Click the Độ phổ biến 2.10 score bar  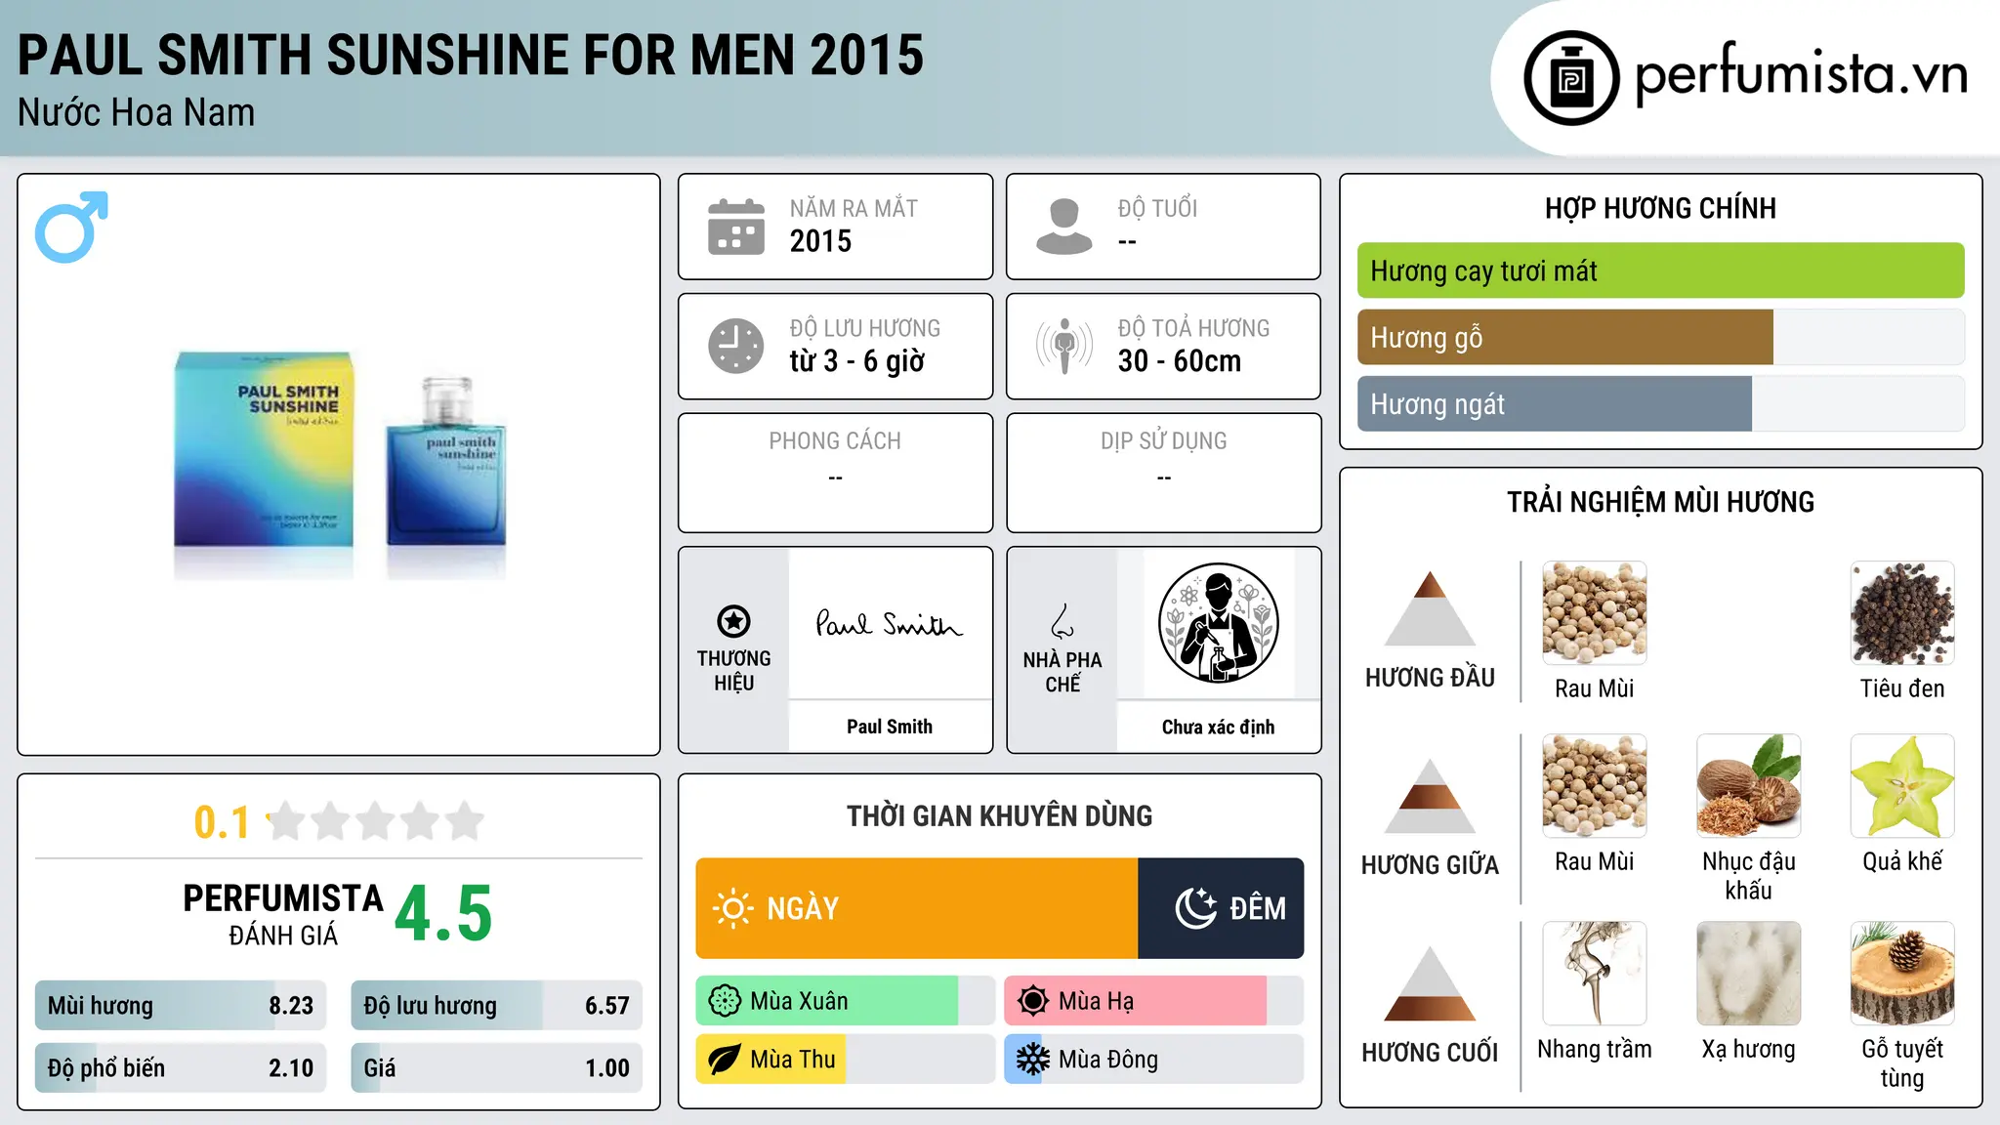181,1068
